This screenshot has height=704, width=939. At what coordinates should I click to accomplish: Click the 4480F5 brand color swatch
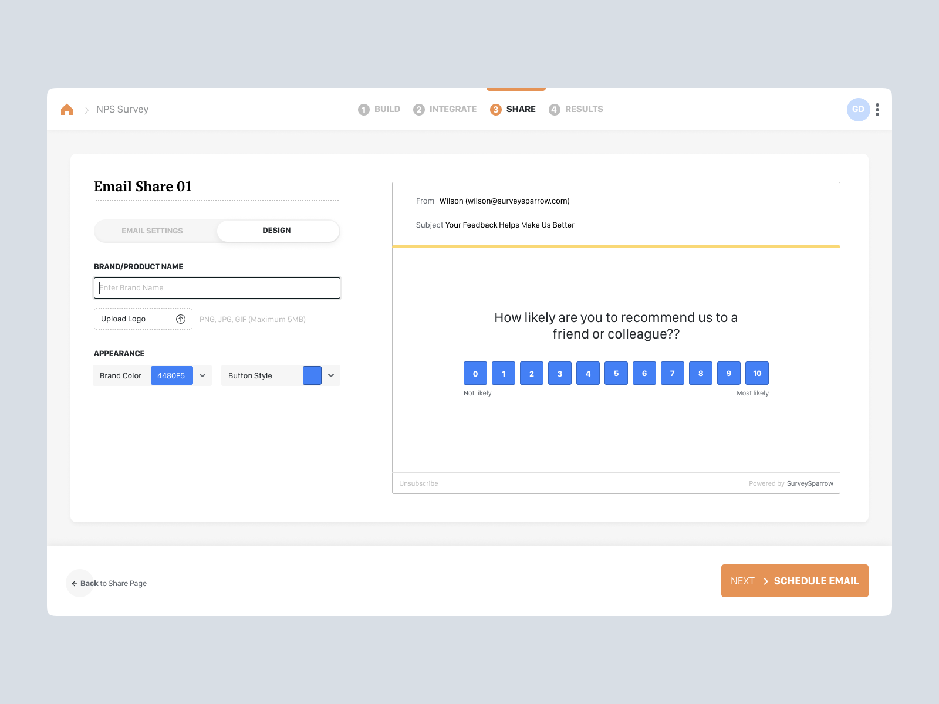click(172, 375)
